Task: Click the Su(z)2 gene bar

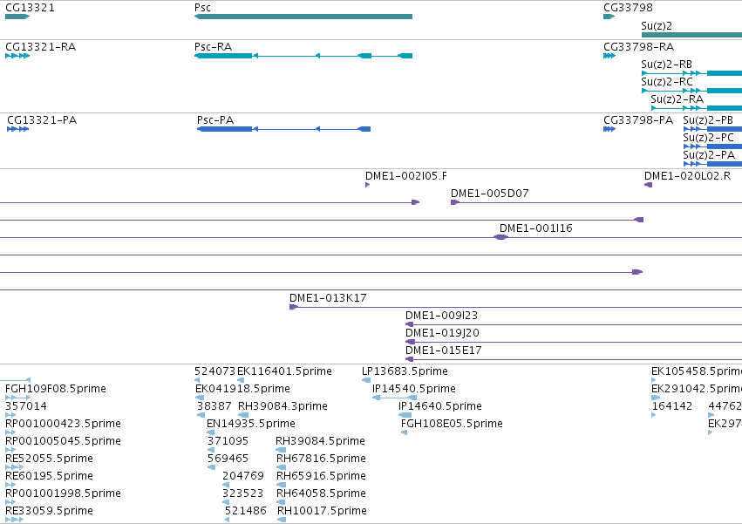Action: pyautogui.click(x=691, y=35)
